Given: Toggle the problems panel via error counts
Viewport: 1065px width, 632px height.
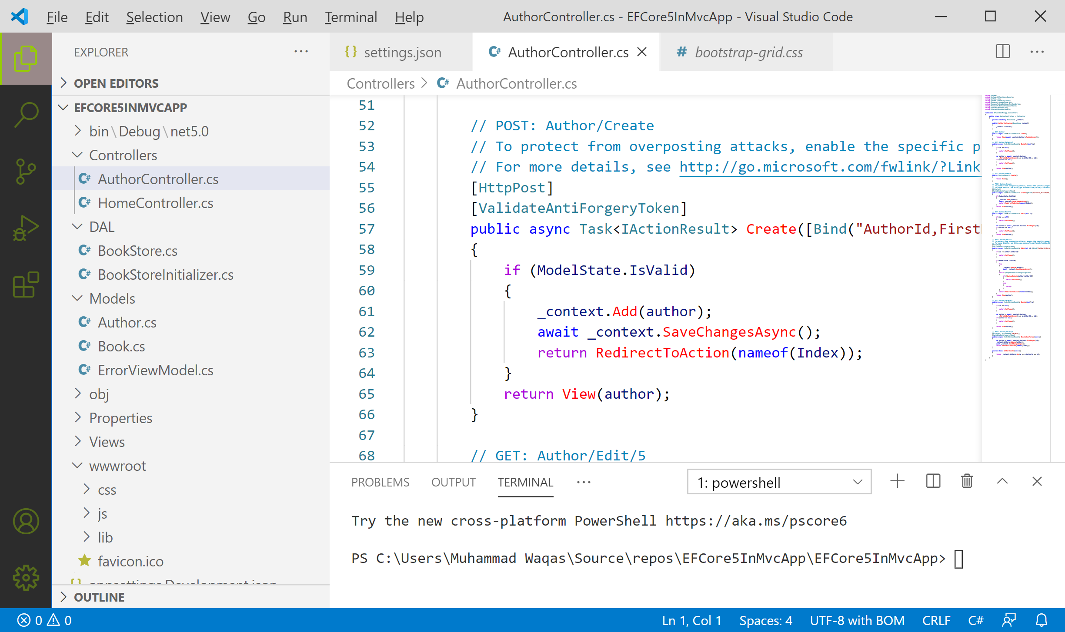Looking at the screenshot, I should point(44,620).
